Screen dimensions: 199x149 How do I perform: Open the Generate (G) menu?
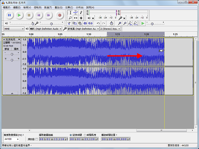coord(59,7)
